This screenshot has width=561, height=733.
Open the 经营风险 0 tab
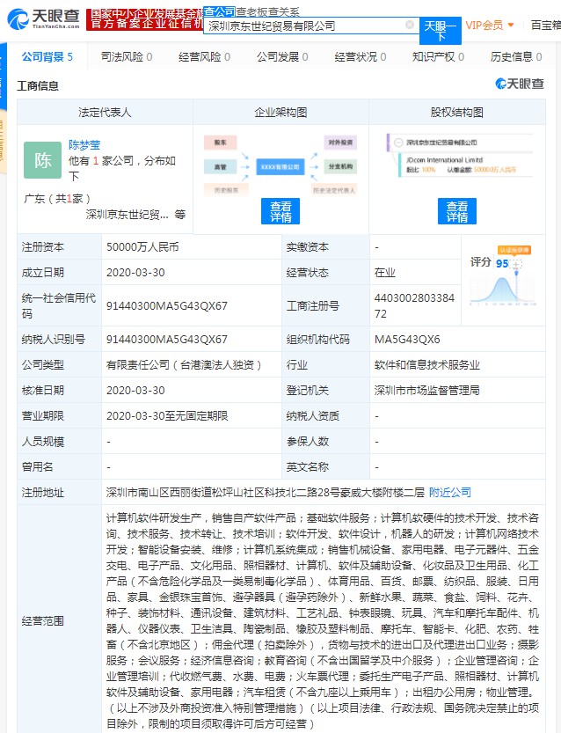pyautogui.click(x=204, y=57)
